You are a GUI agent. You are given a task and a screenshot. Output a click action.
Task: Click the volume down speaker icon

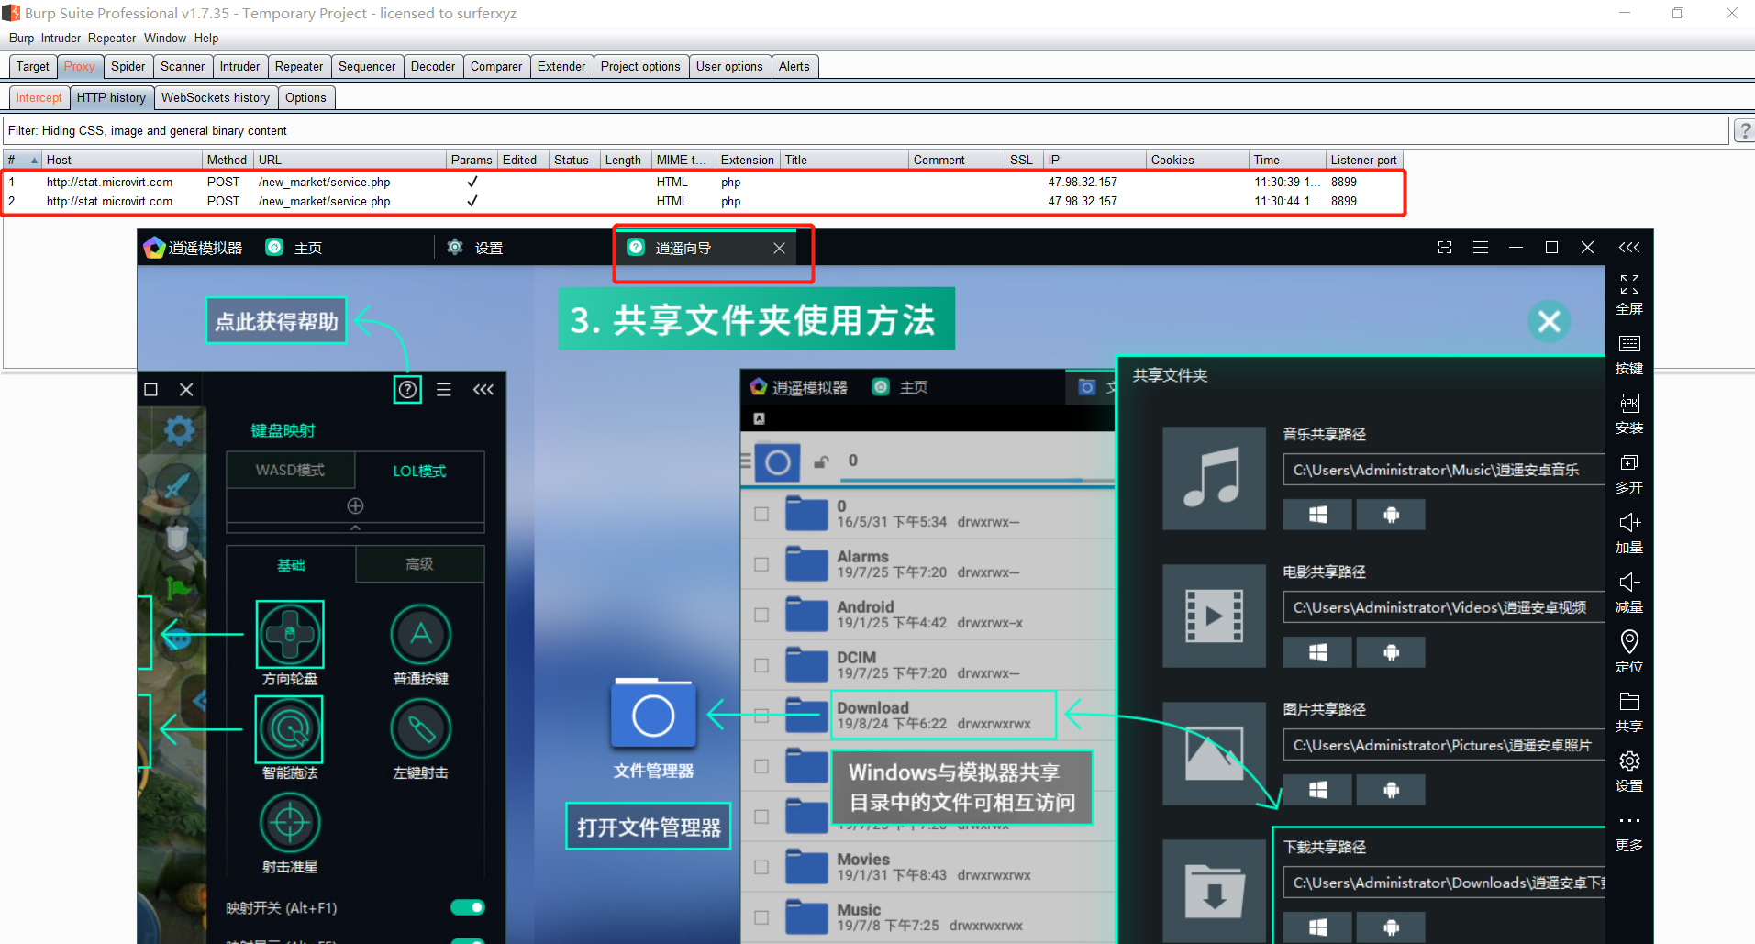click(x=1628, y=583)
